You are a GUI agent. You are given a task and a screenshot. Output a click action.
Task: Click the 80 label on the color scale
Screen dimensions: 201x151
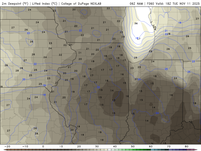coord(187,146)
